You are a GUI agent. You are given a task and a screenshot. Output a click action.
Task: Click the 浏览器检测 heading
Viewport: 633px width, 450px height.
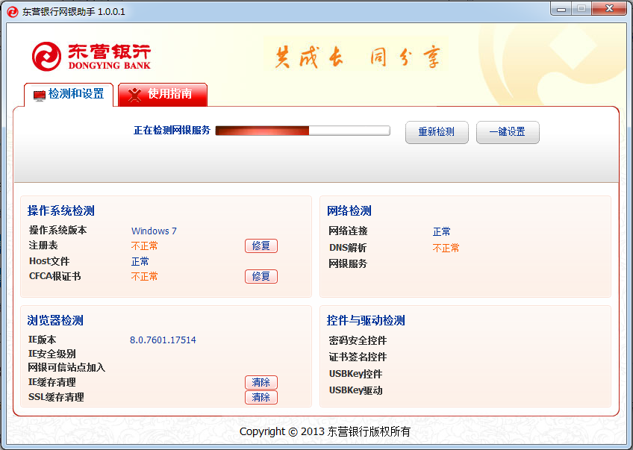click(x=55, y=320)
